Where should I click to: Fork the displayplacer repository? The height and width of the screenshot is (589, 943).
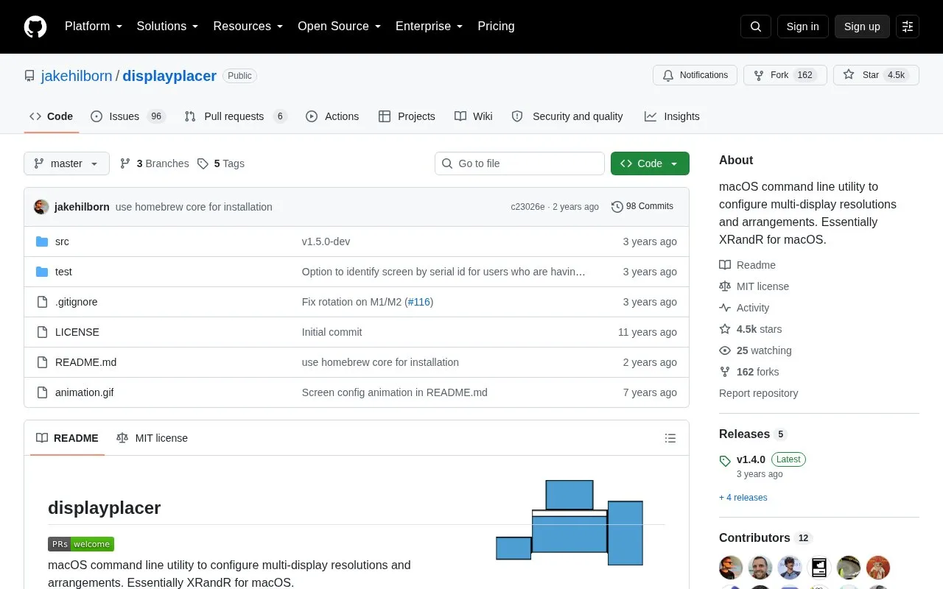point(785,75)
